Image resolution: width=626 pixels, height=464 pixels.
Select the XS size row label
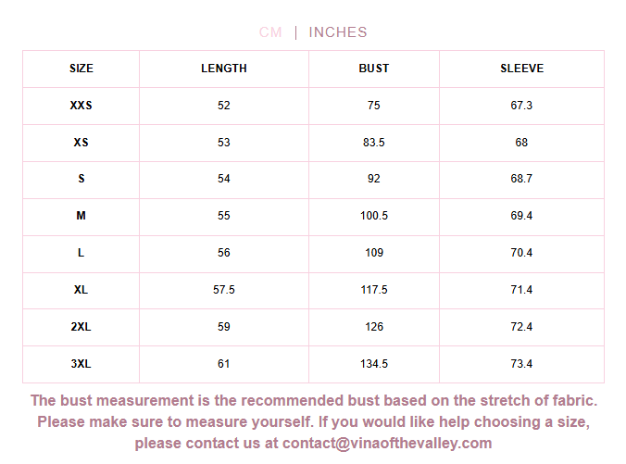click(x=81, y=143)
